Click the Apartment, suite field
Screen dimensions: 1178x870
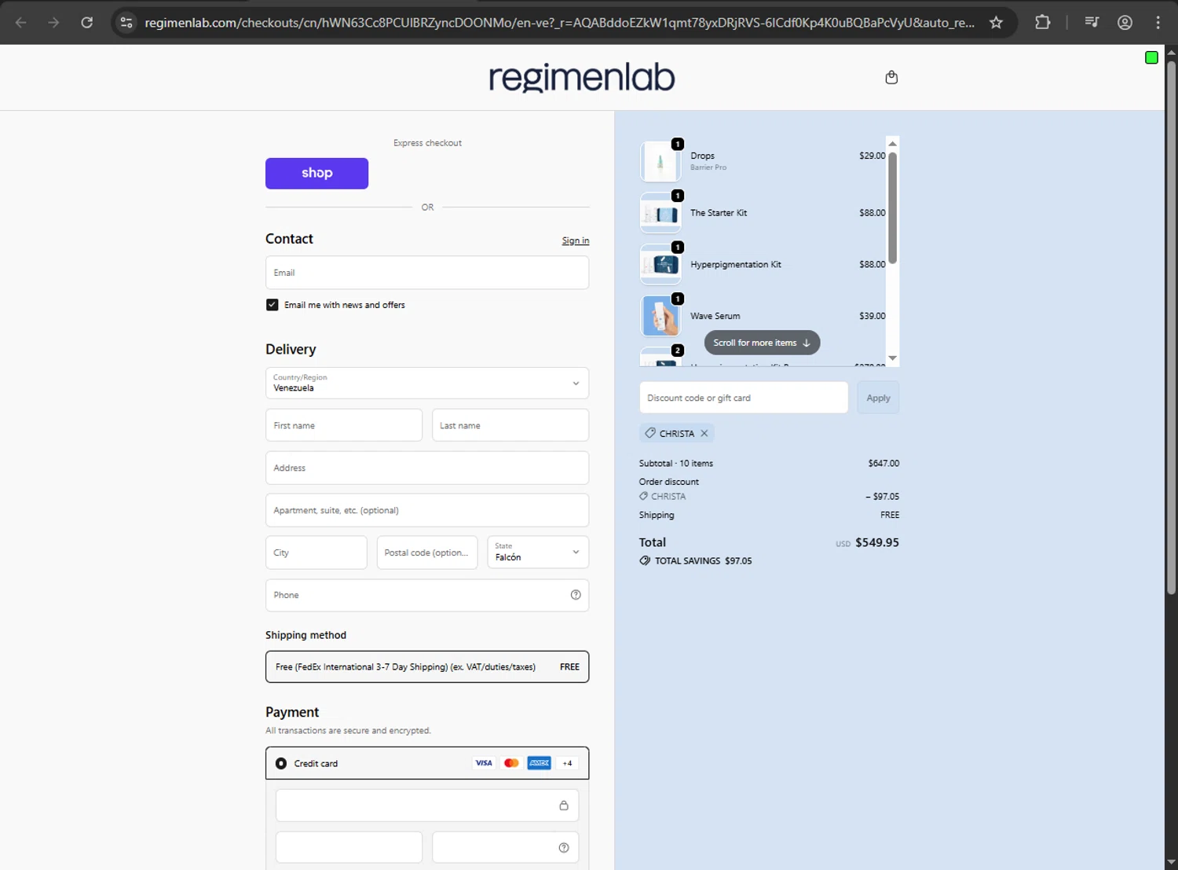427,510
